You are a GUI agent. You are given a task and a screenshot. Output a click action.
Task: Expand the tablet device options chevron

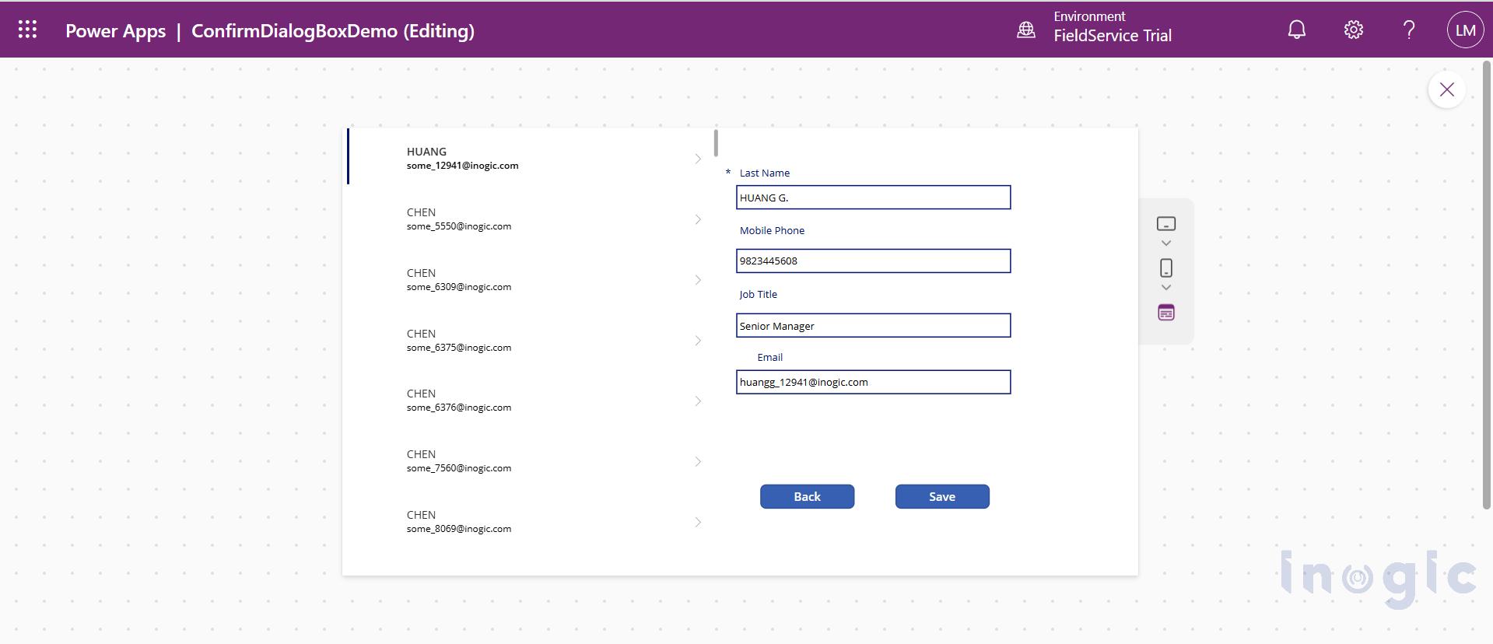coord(1165,243)
